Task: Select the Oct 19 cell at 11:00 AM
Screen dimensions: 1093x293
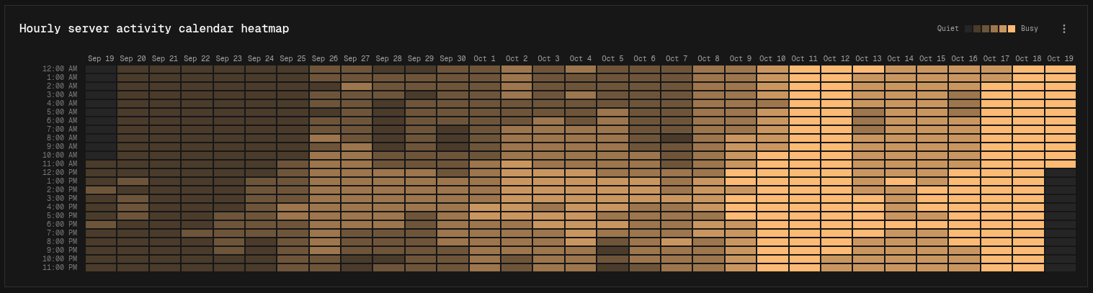Action: point(1061,164)
